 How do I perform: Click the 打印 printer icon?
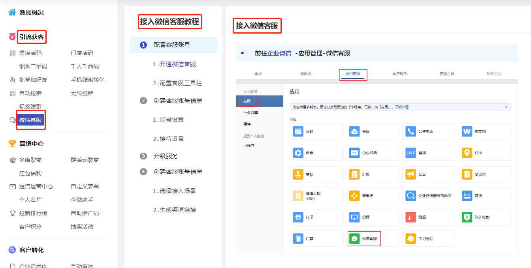point(298,217)
